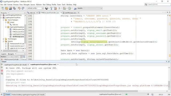Image resolution: width=171 pixels, height=96 pixels.
Task: Open the default config dropdown
Action: click(43, 8)
